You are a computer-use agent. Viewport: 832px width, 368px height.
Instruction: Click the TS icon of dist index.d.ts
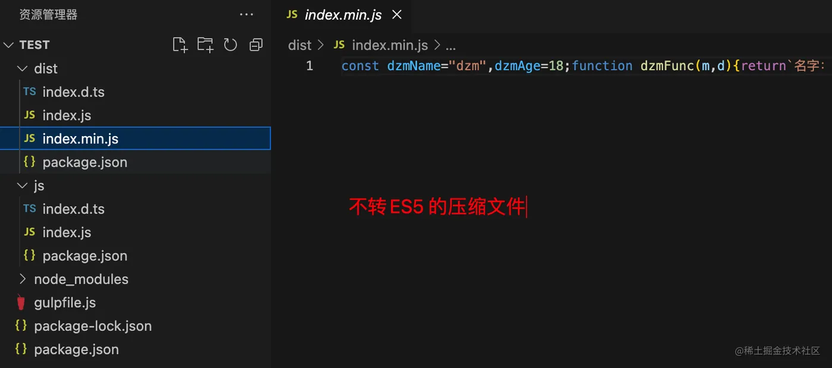[30, 92]
